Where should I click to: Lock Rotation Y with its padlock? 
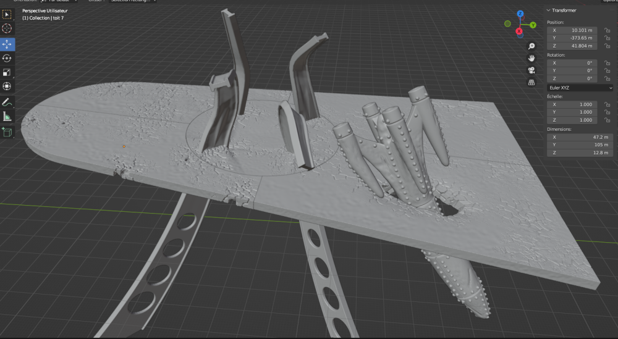click(x=607, y=71)
